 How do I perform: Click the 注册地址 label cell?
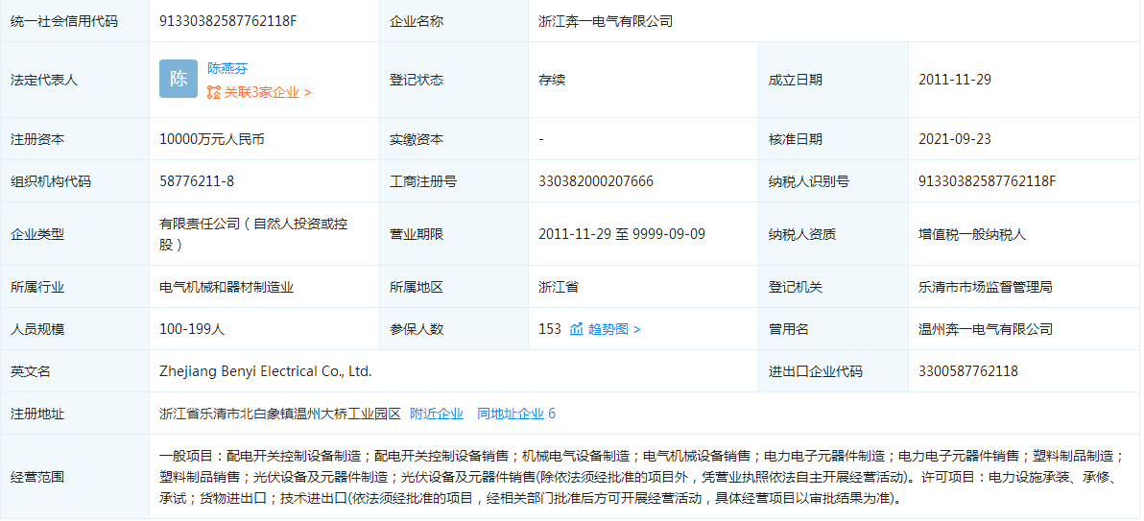pyautogui.click(x=75, y=414)
